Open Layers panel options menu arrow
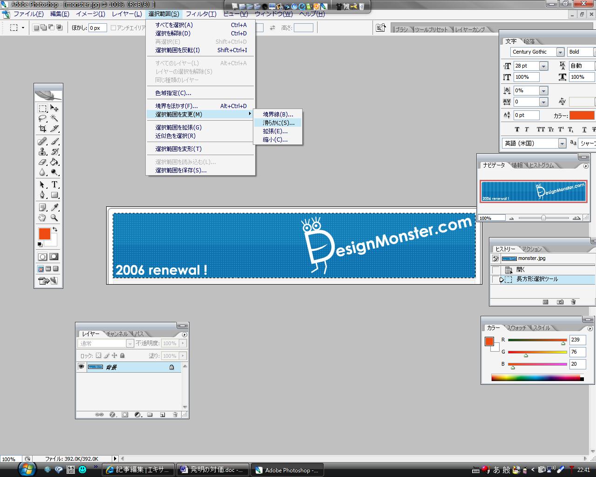Screen dimensions: 596x477 point(184,334)
